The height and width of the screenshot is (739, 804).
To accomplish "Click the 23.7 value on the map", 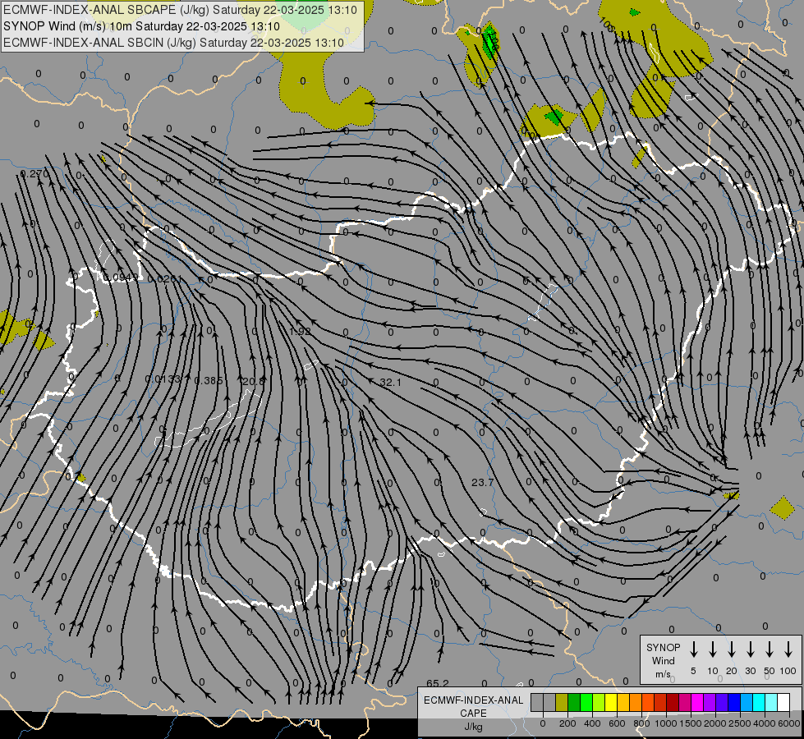I will [483, 482].
